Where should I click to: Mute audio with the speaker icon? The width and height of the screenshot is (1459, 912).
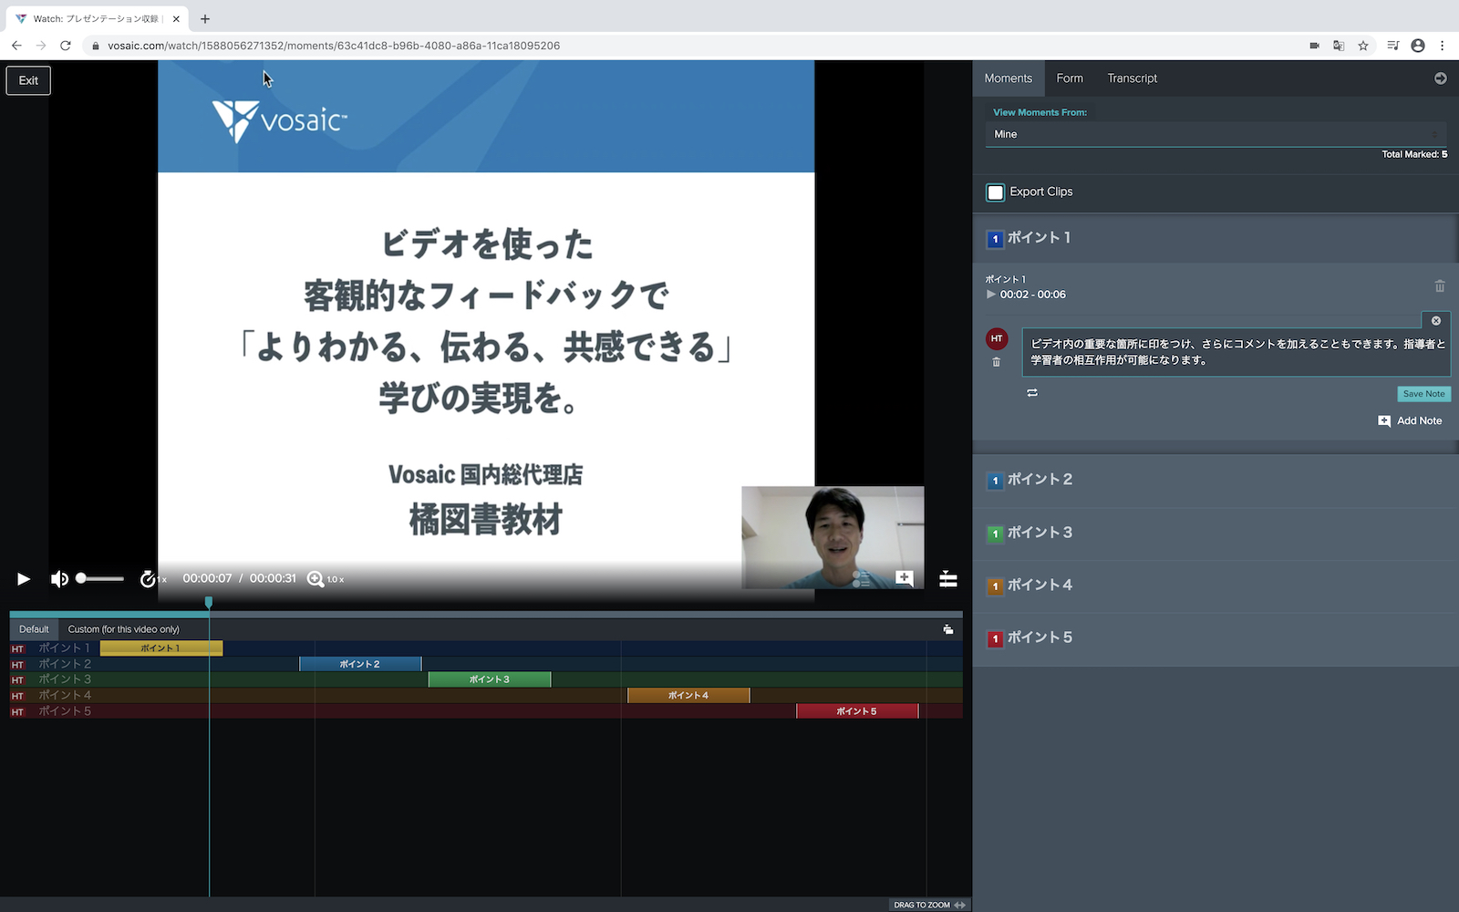coord(59,579)
